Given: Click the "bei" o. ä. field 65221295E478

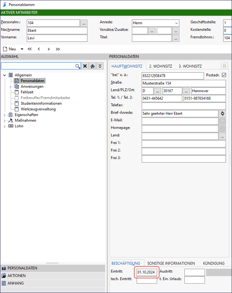Looking at the screenshot, I should [173, 76].
